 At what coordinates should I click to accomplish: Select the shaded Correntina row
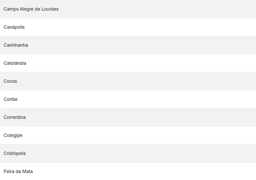pos(128,117)
